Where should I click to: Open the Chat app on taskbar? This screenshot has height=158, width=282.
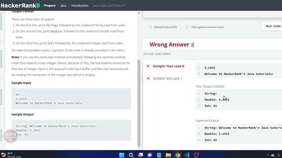pyautogui.click(x=150, y=155)
